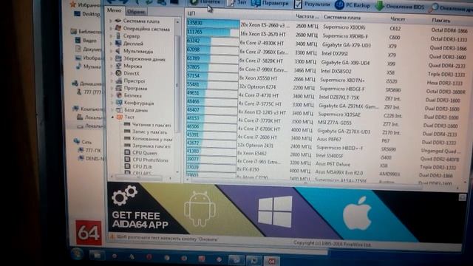Click the Gigabyte GA-X79-UD3 motherboard cell
The height and width of the screenshot is (266, 473).
pos(347,45)
